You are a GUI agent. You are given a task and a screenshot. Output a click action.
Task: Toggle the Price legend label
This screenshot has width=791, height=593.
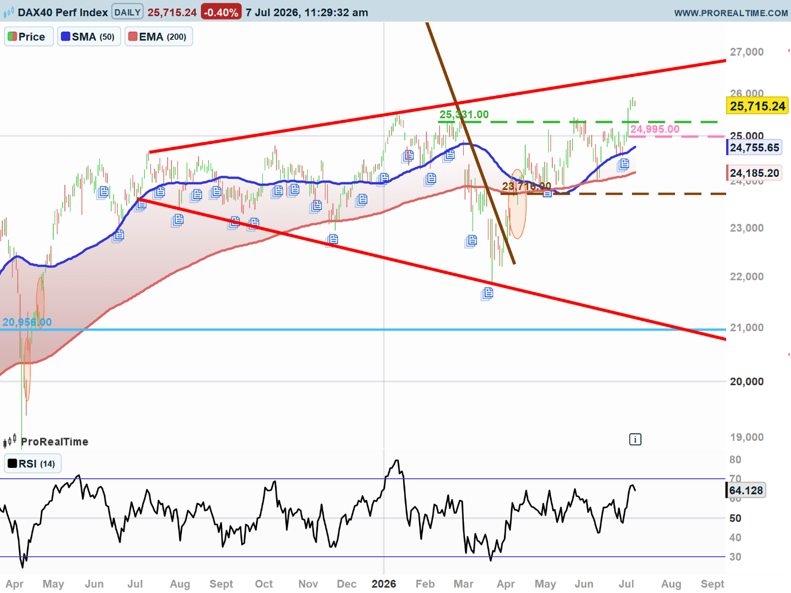(29, 37)
